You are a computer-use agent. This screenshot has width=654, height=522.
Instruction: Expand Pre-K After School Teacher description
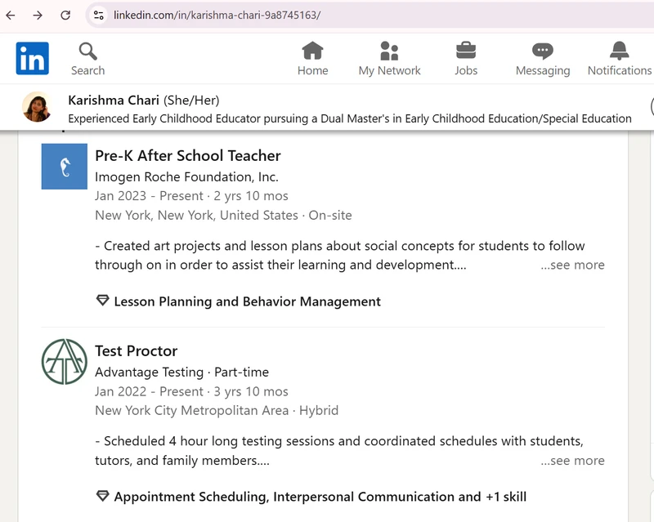(x=572, y=265)
